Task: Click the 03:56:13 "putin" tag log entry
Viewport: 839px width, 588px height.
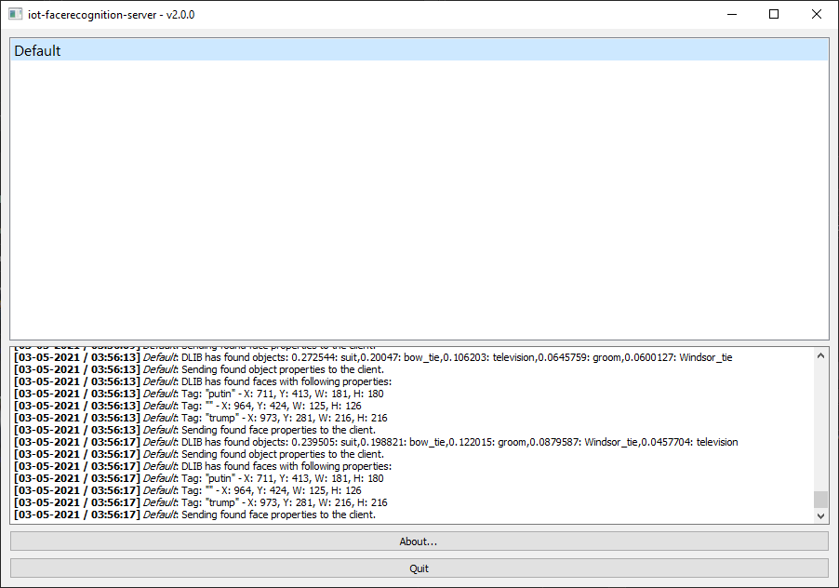Action: click(x=279, y=394)
